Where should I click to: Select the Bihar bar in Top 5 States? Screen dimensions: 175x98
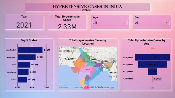[x=24, y=65]
